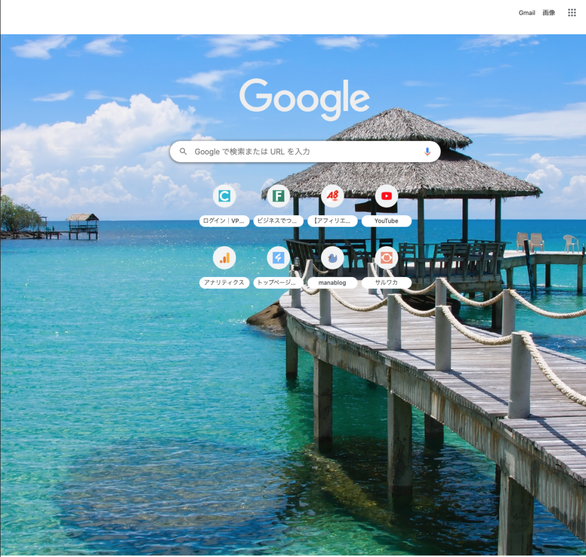Click the アナリティクス label

[x=224, y=283]
